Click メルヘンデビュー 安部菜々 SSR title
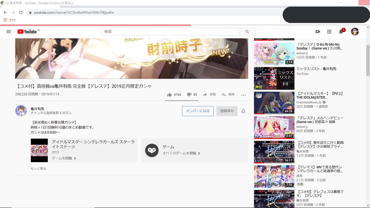The width and height of the screenshot is (370, 208). coord(320,120)
